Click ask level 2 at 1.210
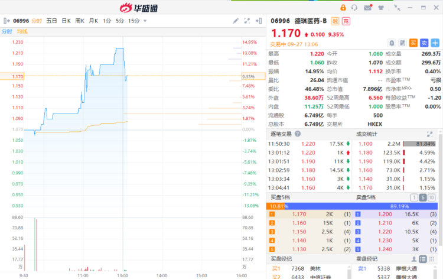443x279 pixels. tap(396, 223)
